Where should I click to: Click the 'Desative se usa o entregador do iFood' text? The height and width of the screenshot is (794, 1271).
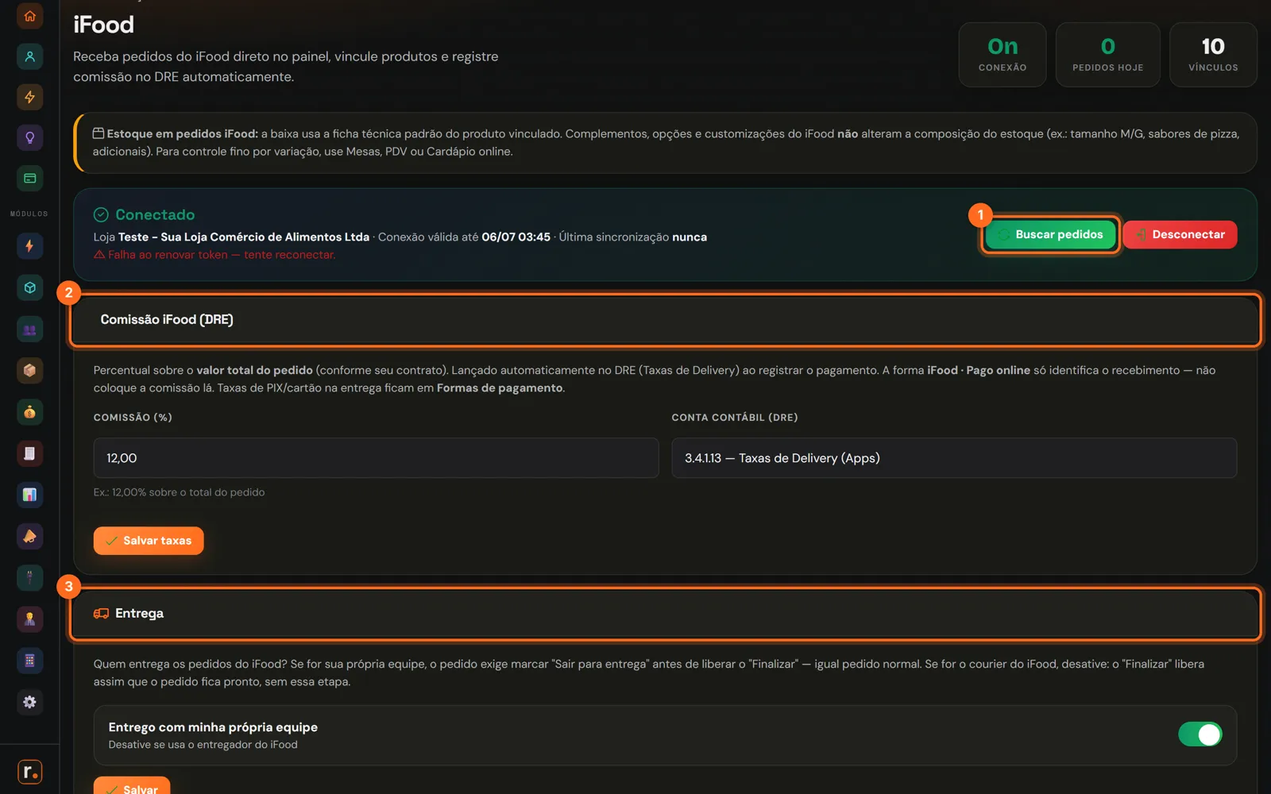point(203,745)
